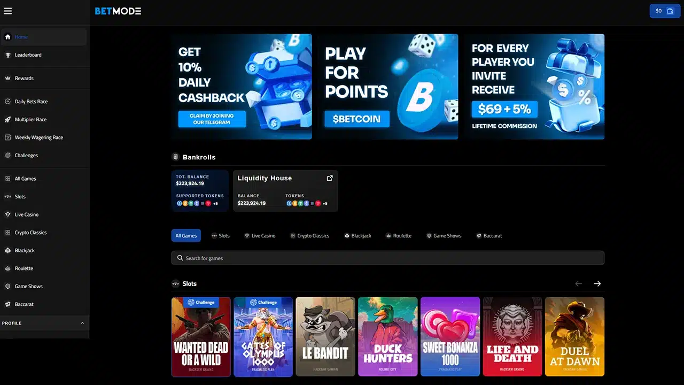Viewport: 684px width, 385px height.
Task: Click the Rewards crown icon
Action: 7,78
